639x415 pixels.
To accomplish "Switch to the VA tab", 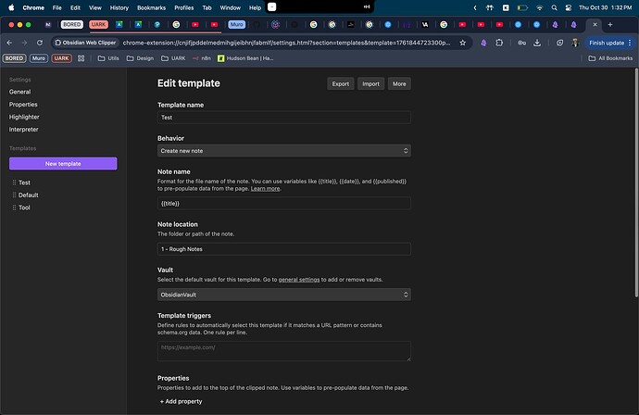I will tap(425, 24).
